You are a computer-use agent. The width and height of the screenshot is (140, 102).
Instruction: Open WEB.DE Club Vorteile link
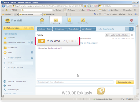pyautogui.click(x=17, y=81)
